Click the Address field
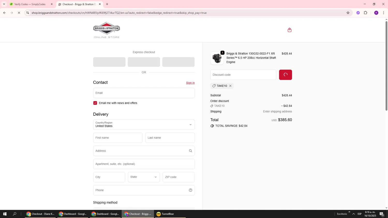Viewport: 388px width, 218px height. 144,151
